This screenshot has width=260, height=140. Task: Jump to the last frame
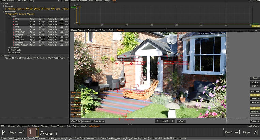(256, 132)
